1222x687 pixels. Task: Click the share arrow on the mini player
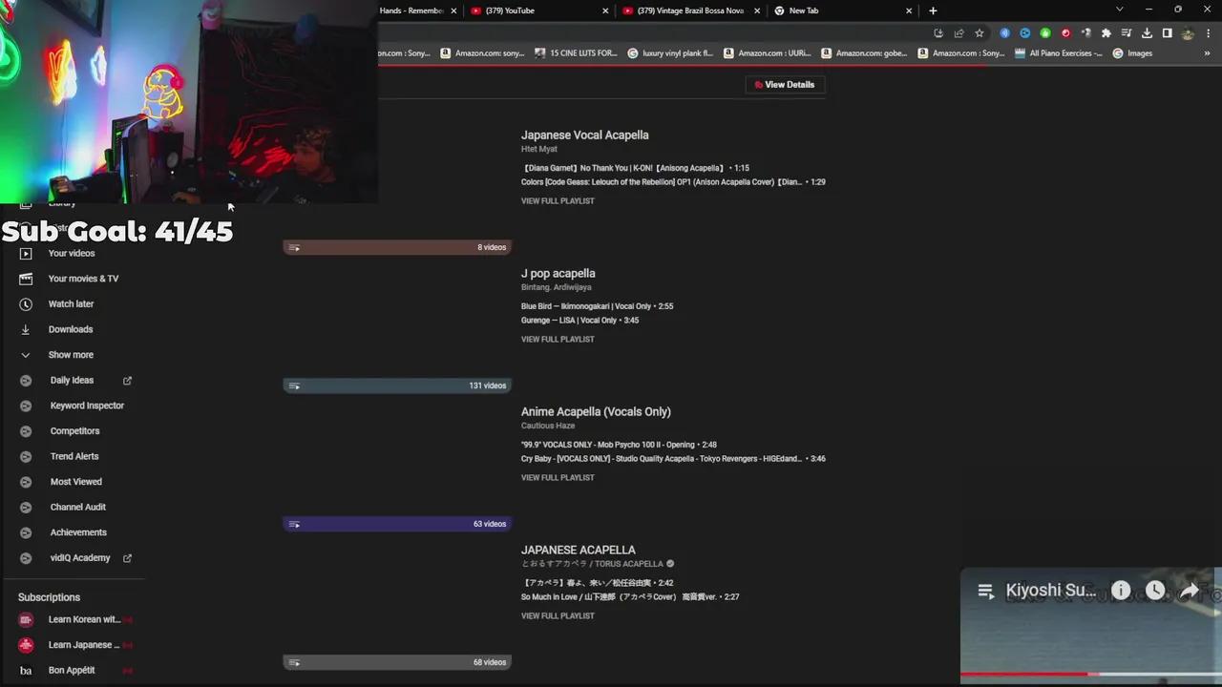[1190, 591]
